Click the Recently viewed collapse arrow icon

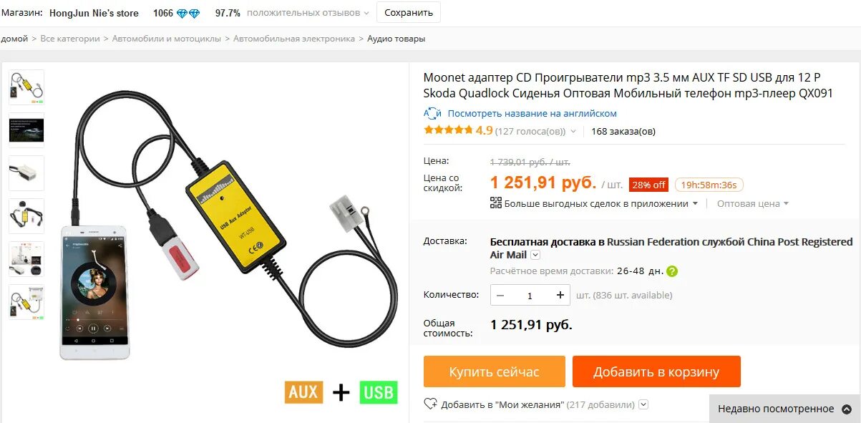coord(847,409)
